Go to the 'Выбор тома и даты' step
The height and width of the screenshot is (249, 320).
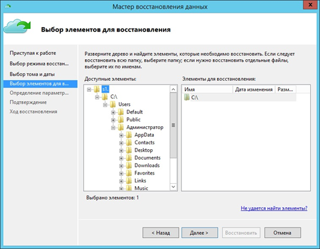tap(32, 74)
